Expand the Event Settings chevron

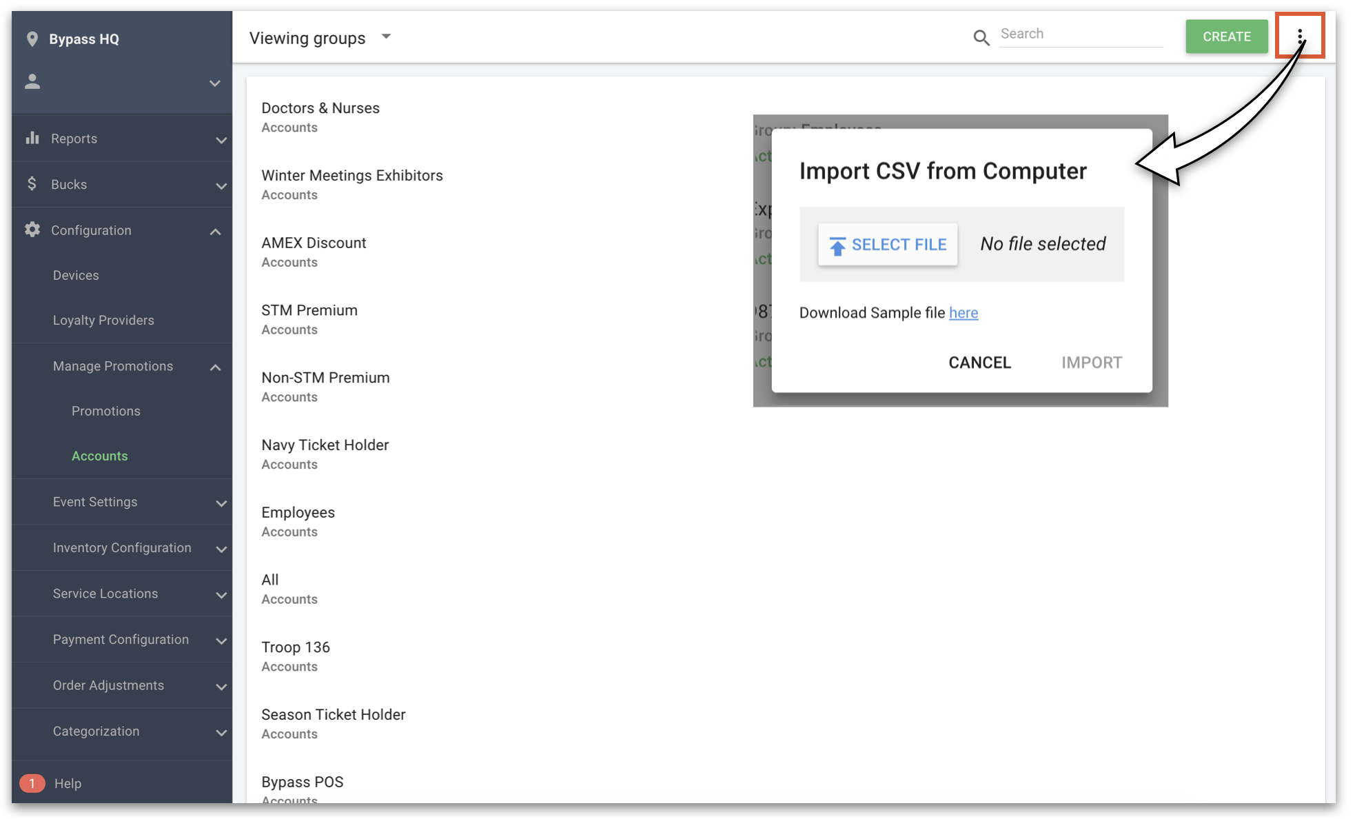pyautogui.click(x=221, y=503)
